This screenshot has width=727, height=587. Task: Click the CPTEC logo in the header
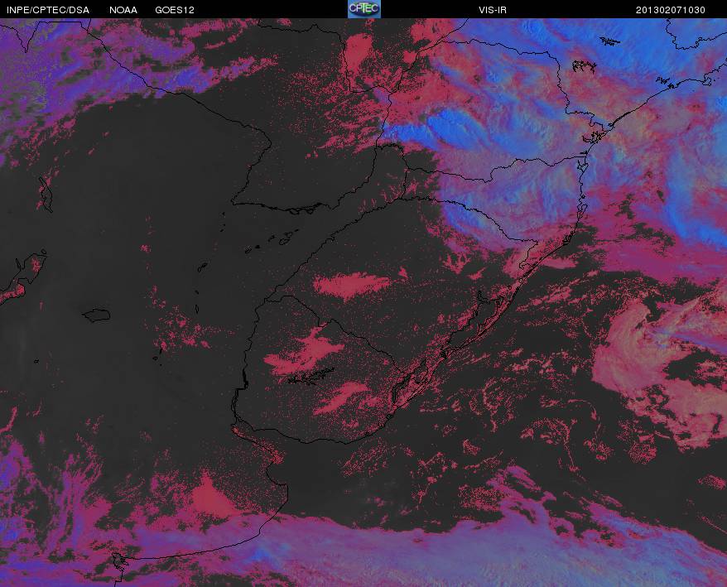pyautogui.click(x=364, y=9)
